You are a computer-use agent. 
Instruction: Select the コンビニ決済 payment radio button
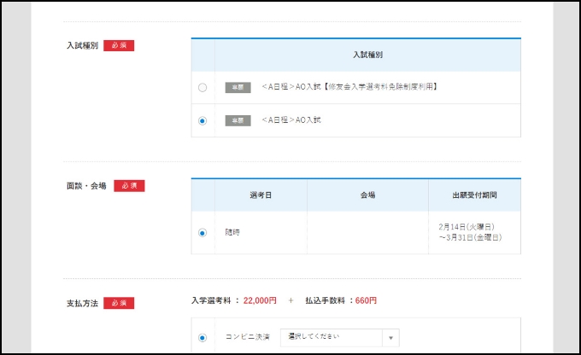pyautogui.click(x=202, y=337)
